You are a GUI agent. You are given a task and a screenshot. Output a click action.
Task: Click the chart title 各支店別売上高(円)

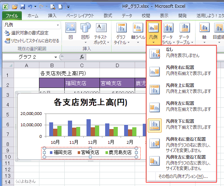point(90,102)
